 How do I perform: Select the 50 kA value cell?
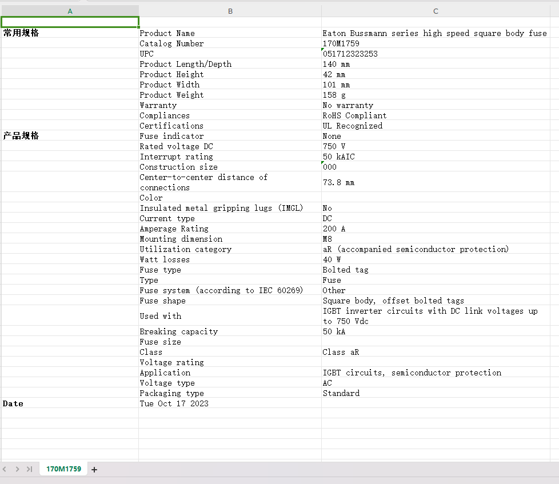pos(436,331)
